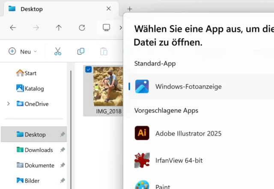The image size is (274, 189).
Task: Click the Up directory arrow
Action: 59,27
